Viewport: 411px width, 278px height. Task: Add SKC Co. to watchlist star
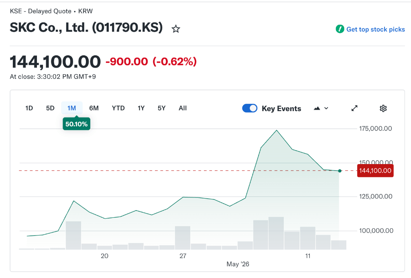[176, 29]
